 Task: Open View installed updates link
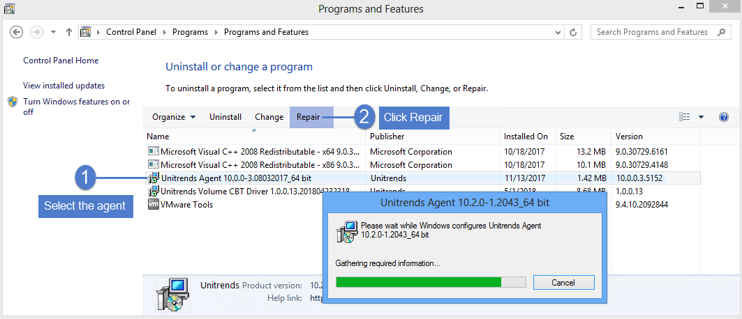(64, 86)
